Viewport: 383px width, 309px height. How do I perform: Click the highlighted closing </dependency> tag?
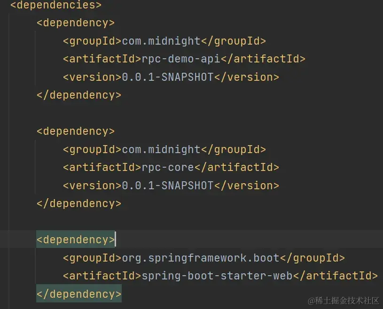coord(79,294)
